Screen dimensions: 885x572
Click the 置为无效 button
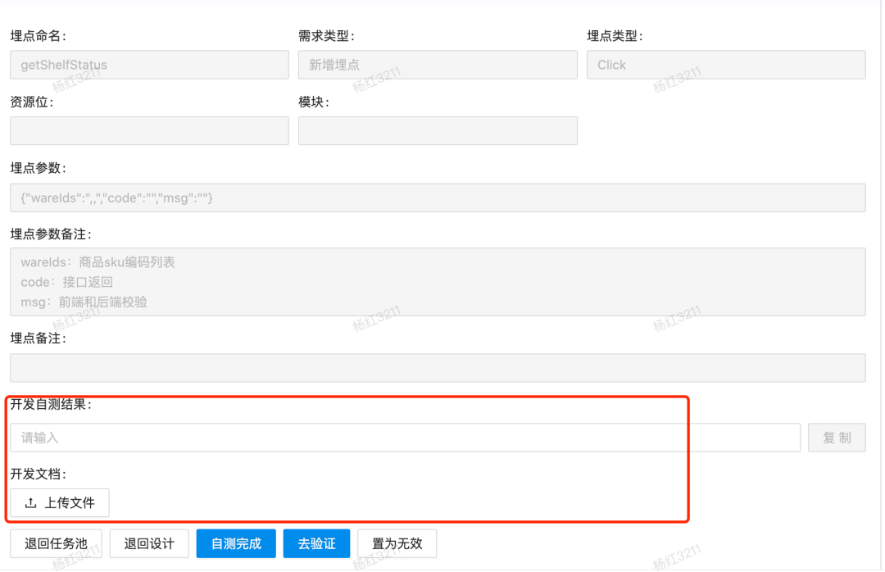pos(397,544)
